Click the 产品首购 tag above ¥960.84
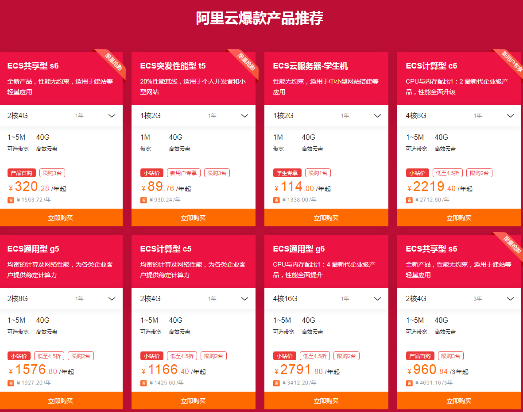 (420, 356)
